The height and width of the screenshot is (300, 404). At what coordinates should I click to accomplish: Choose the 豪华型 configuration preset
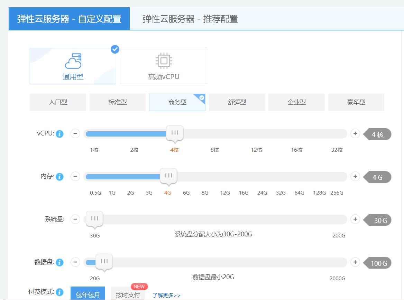pyautogui.click(x=356, y=102)
